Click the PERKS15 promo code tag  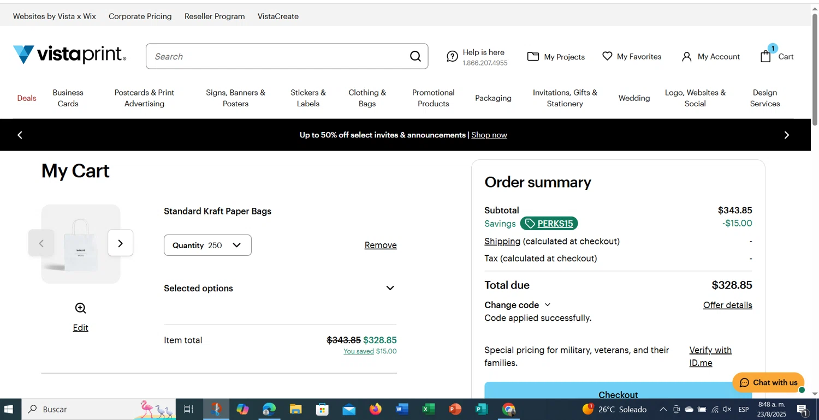tap(549, 224)
